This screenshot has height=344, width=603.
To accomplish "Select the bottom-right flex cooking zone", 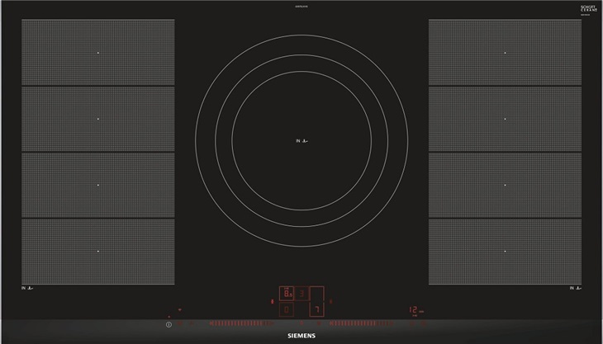I will 505,250.
